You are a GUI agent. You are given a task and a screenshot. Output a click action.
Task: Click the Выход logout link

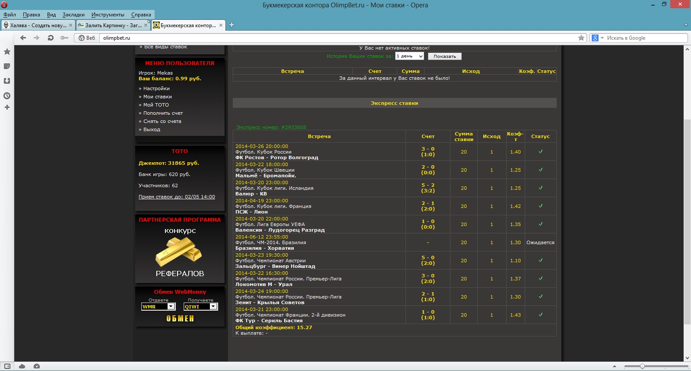tap(152, 129)
